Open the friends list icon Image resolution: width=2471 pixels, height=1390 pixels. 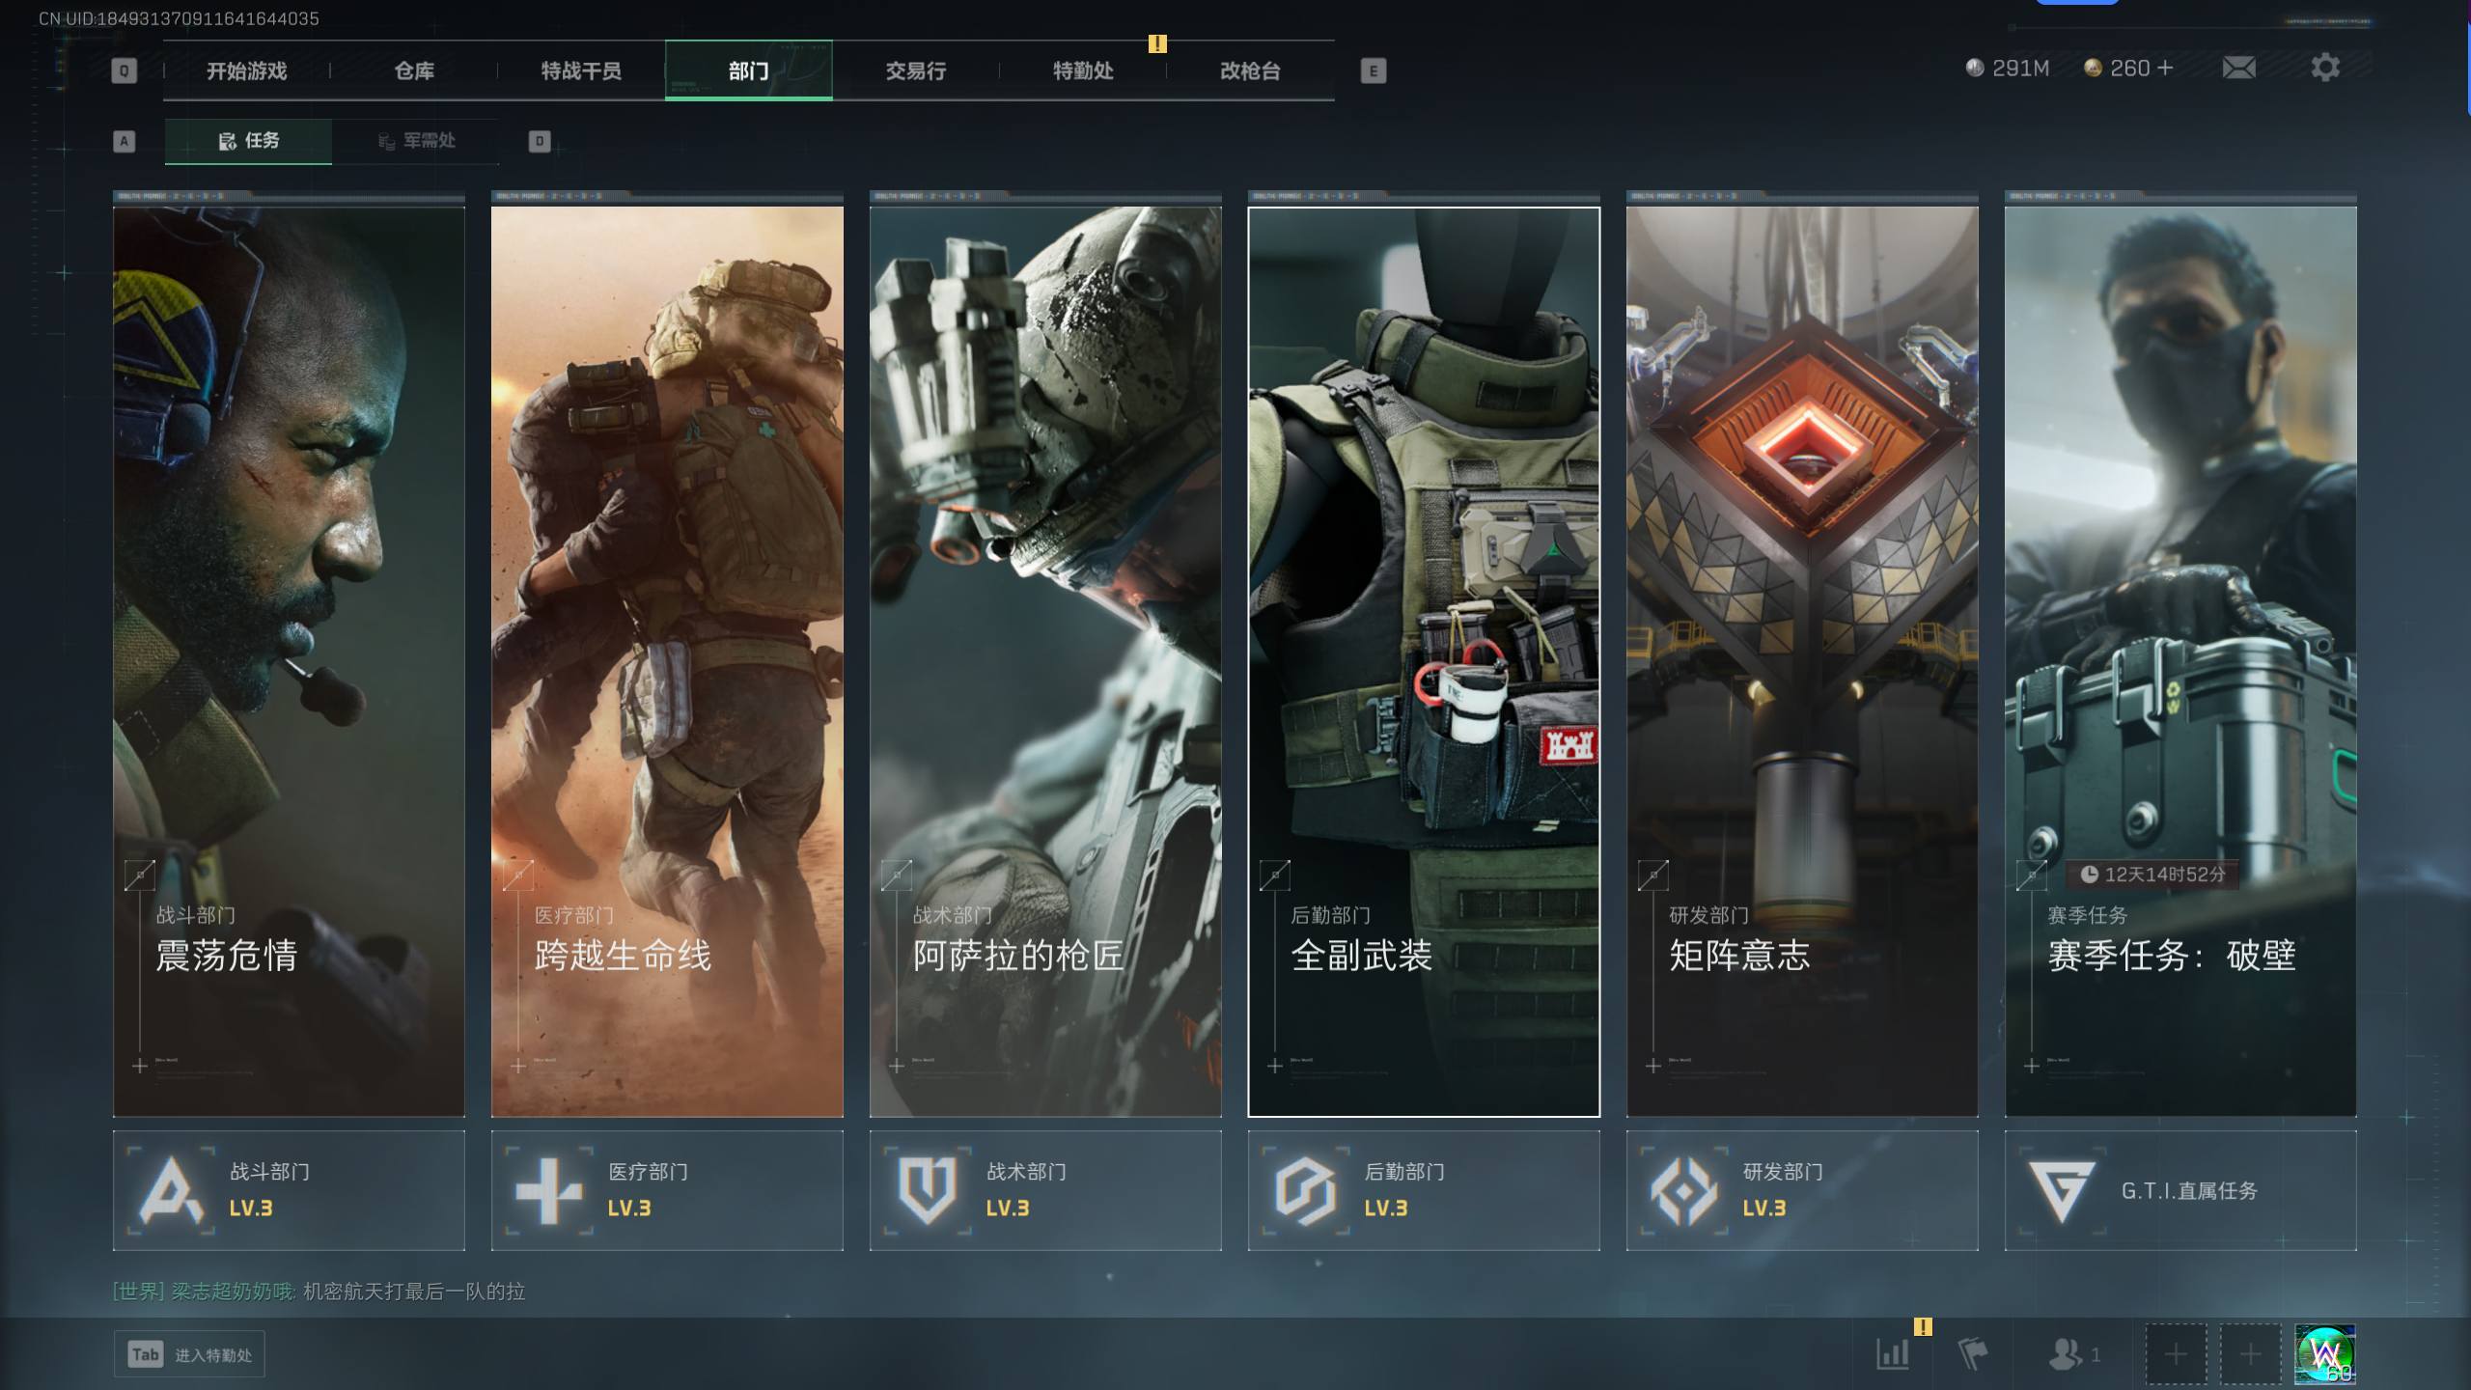pyautogui.click(x=2066, y=1353)
